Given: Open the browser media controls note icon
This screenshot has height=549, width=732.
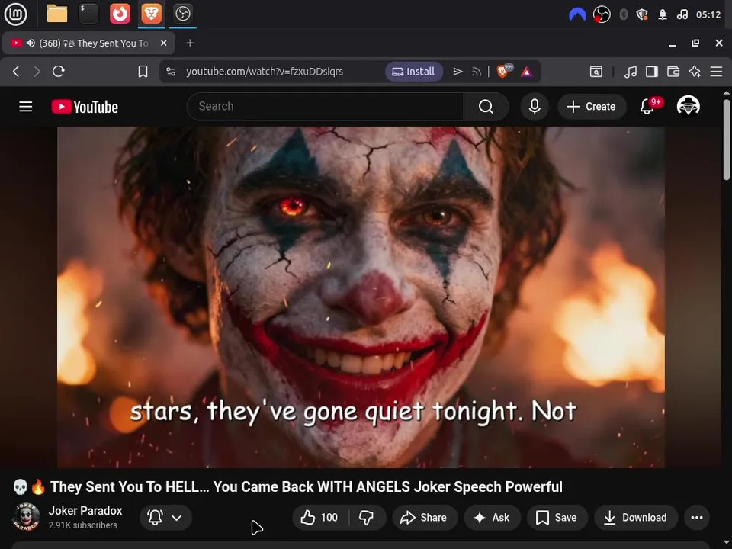Looking at the screenshot, I should pos(631,72).
